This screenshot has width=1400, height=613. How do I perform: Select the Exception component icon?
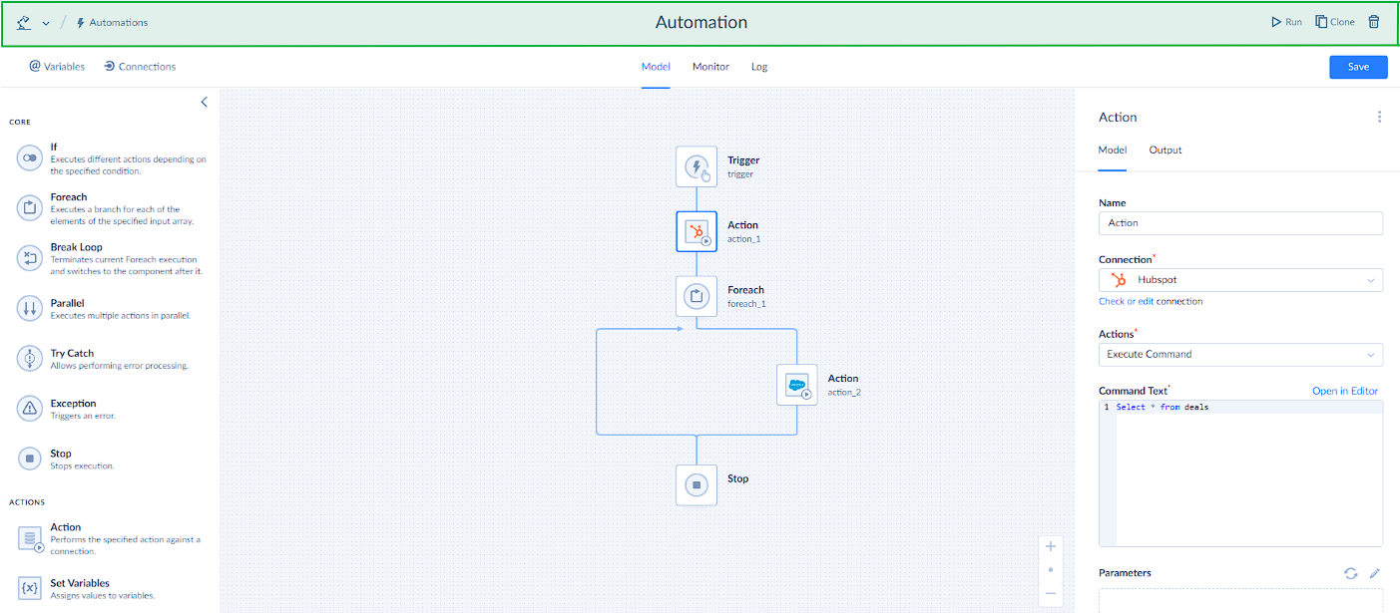30,409
